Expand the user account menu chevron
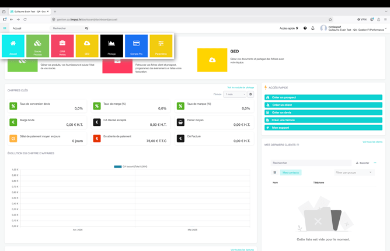 (x=386, y=29)
